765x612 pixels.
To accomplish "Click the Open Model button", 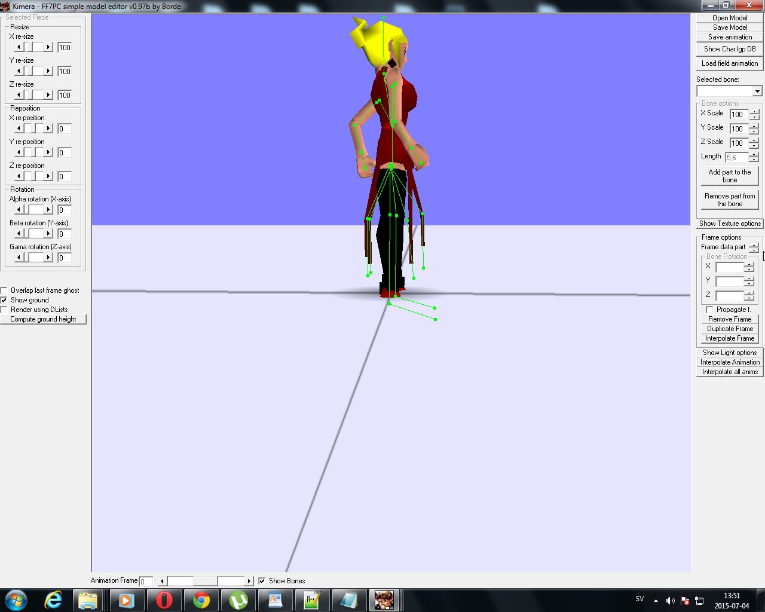I will click(730, 18).
